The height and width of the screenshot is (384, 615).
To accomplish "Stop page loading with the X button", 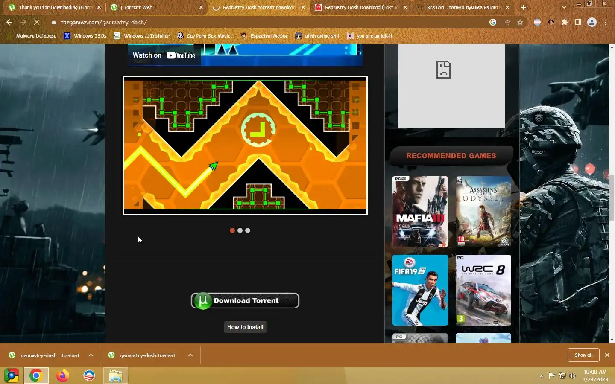I will 37,22.
